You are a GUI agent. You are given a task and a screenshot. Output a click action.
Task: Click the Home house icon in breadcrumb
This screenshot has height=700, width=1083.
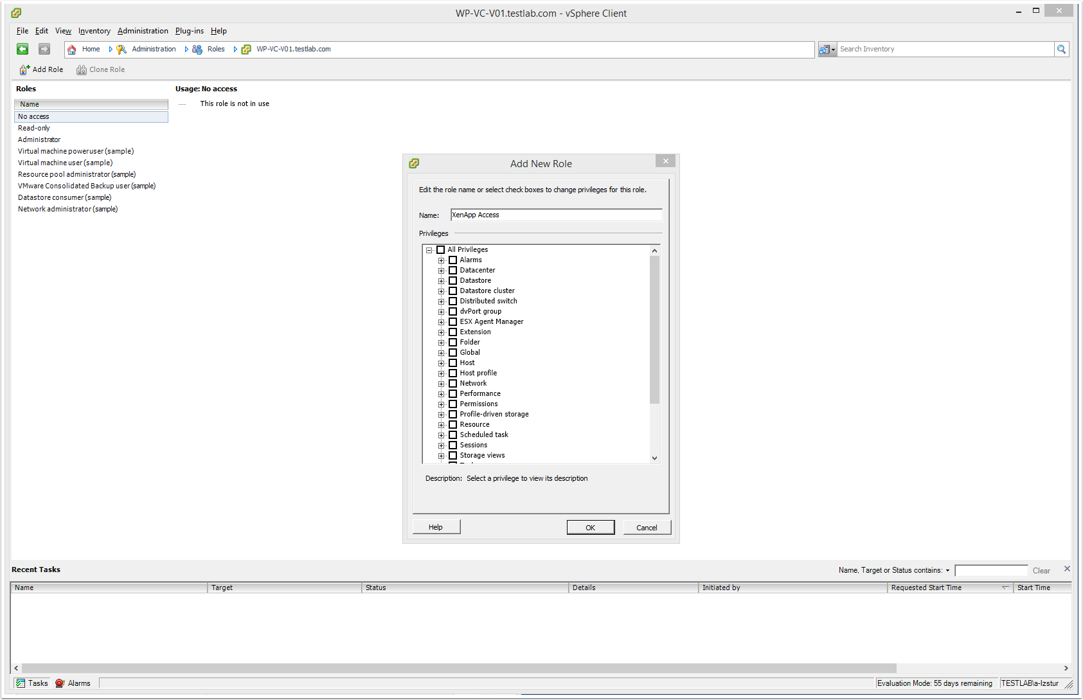72,49
